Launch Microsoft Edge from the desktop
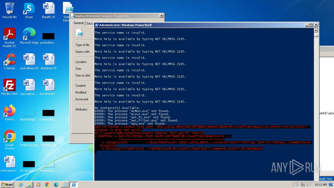Screen dimensions: 334x188 pos(29,36)
